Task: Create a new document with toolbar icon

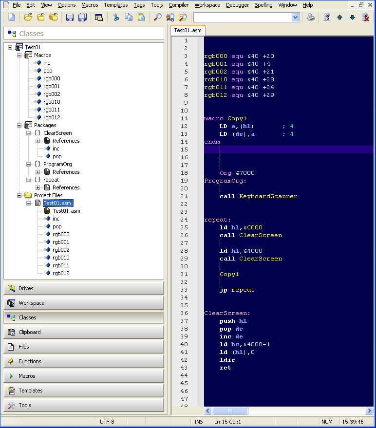Action: tap(12, 18)
